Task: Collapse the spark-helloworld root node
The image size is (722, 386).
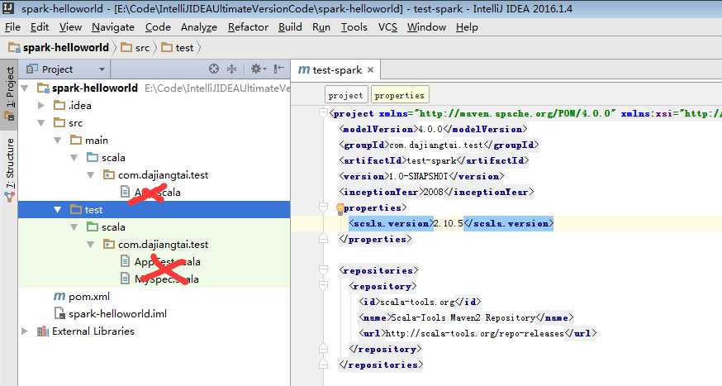Action: (26, 88)
